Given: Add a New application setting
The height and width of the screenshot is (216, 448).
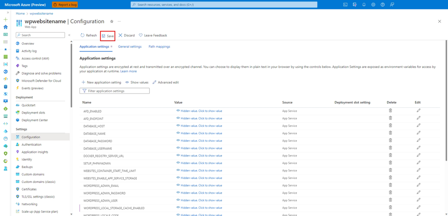Looking at the screenshot, I should tap(101, 82).
